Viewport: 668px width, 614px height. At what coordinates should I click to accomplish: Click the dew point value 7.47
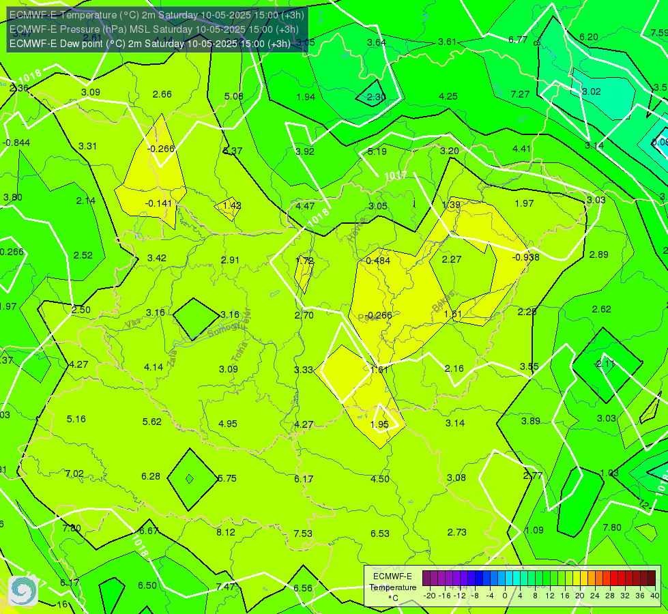pyautogui.click(x=226, y=586)
